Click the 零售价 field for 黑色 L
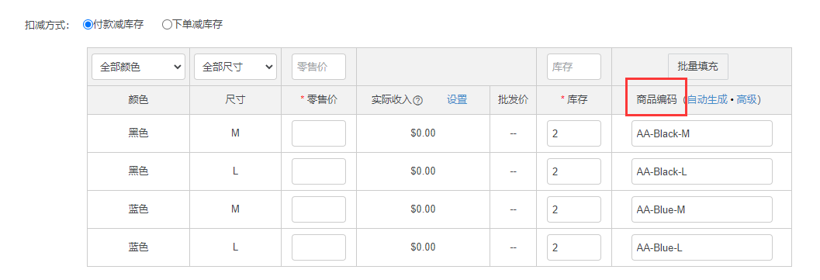820x280 pixels. (x=319, y=171)
